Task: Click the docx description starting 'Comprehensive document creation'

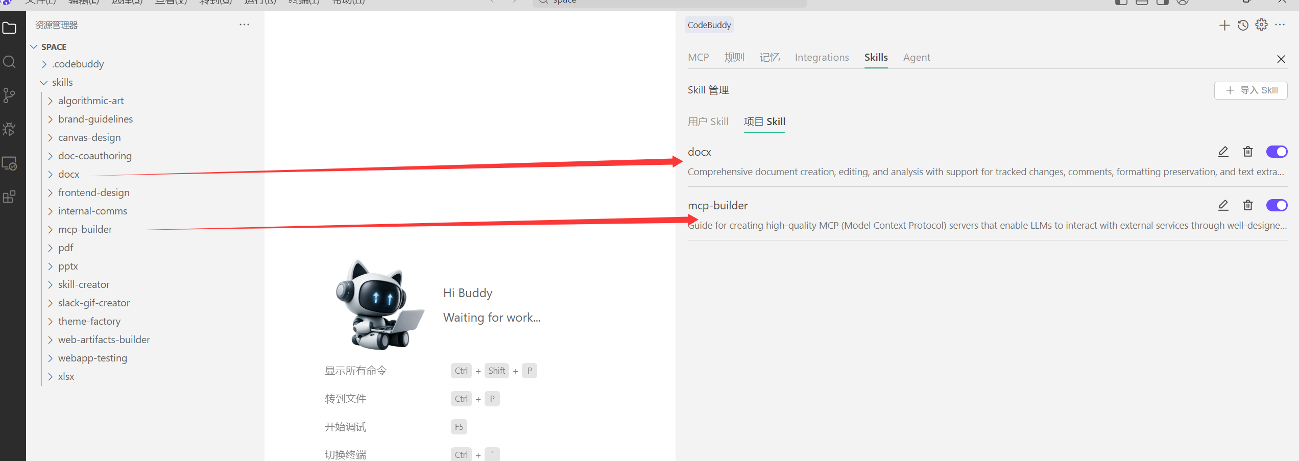Action: [x=985, y=172]
